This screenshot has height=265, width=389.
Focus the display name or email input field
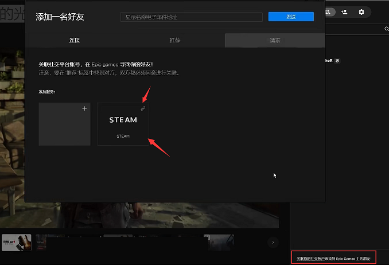pyautogui.click(x=191, y=17)
